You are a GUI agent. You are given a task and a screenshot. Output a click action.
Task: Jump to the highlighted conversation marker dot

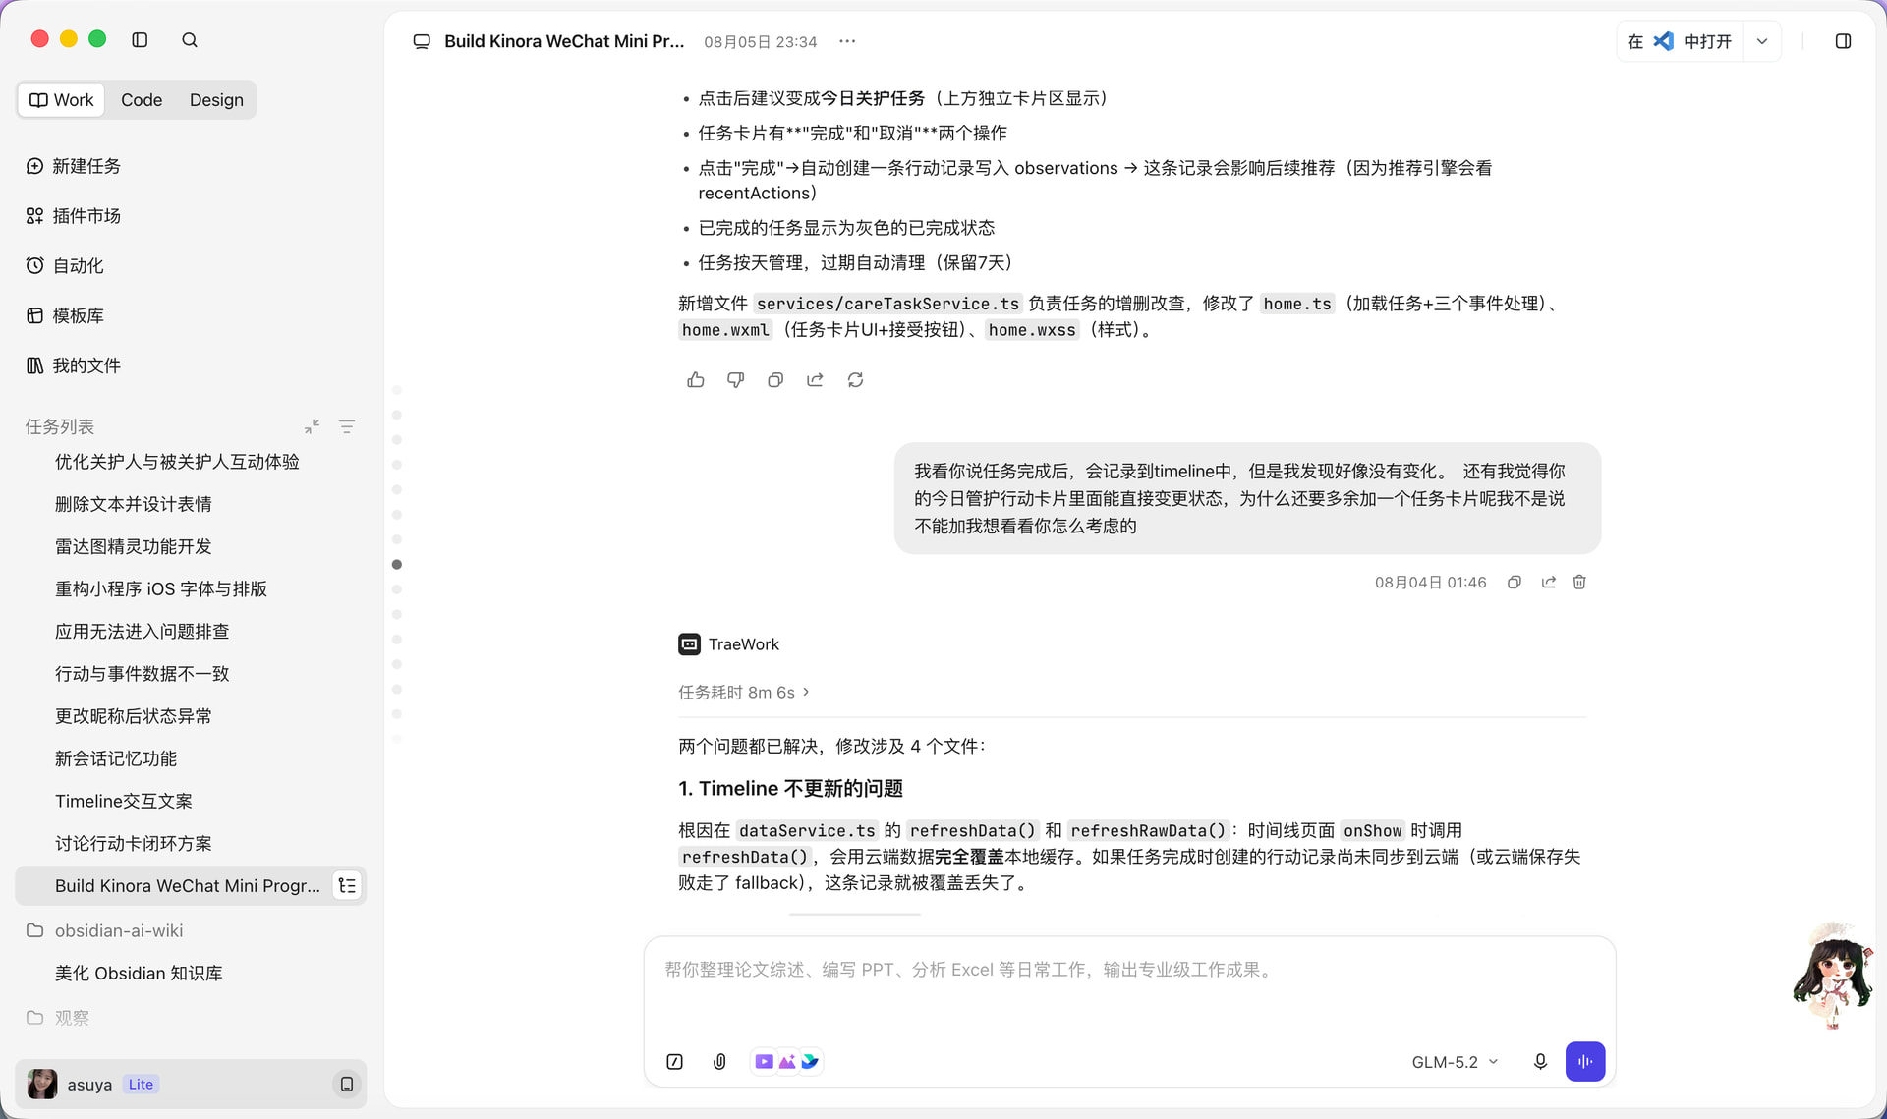[x=397, y=565]
